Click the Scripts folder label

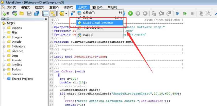click(x=16, y=69)
